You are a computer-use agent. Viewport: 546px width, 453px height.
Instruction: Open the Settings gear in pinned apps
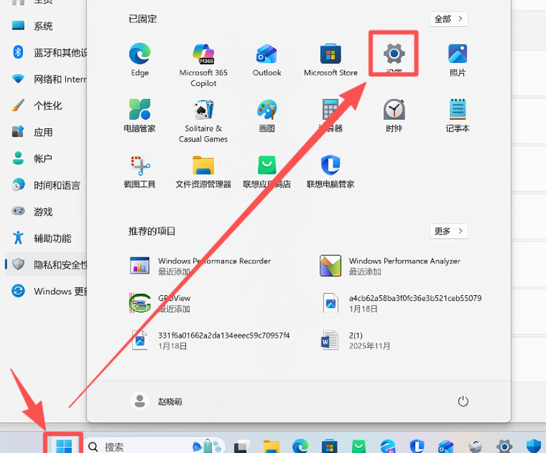[x=393, y=54]
